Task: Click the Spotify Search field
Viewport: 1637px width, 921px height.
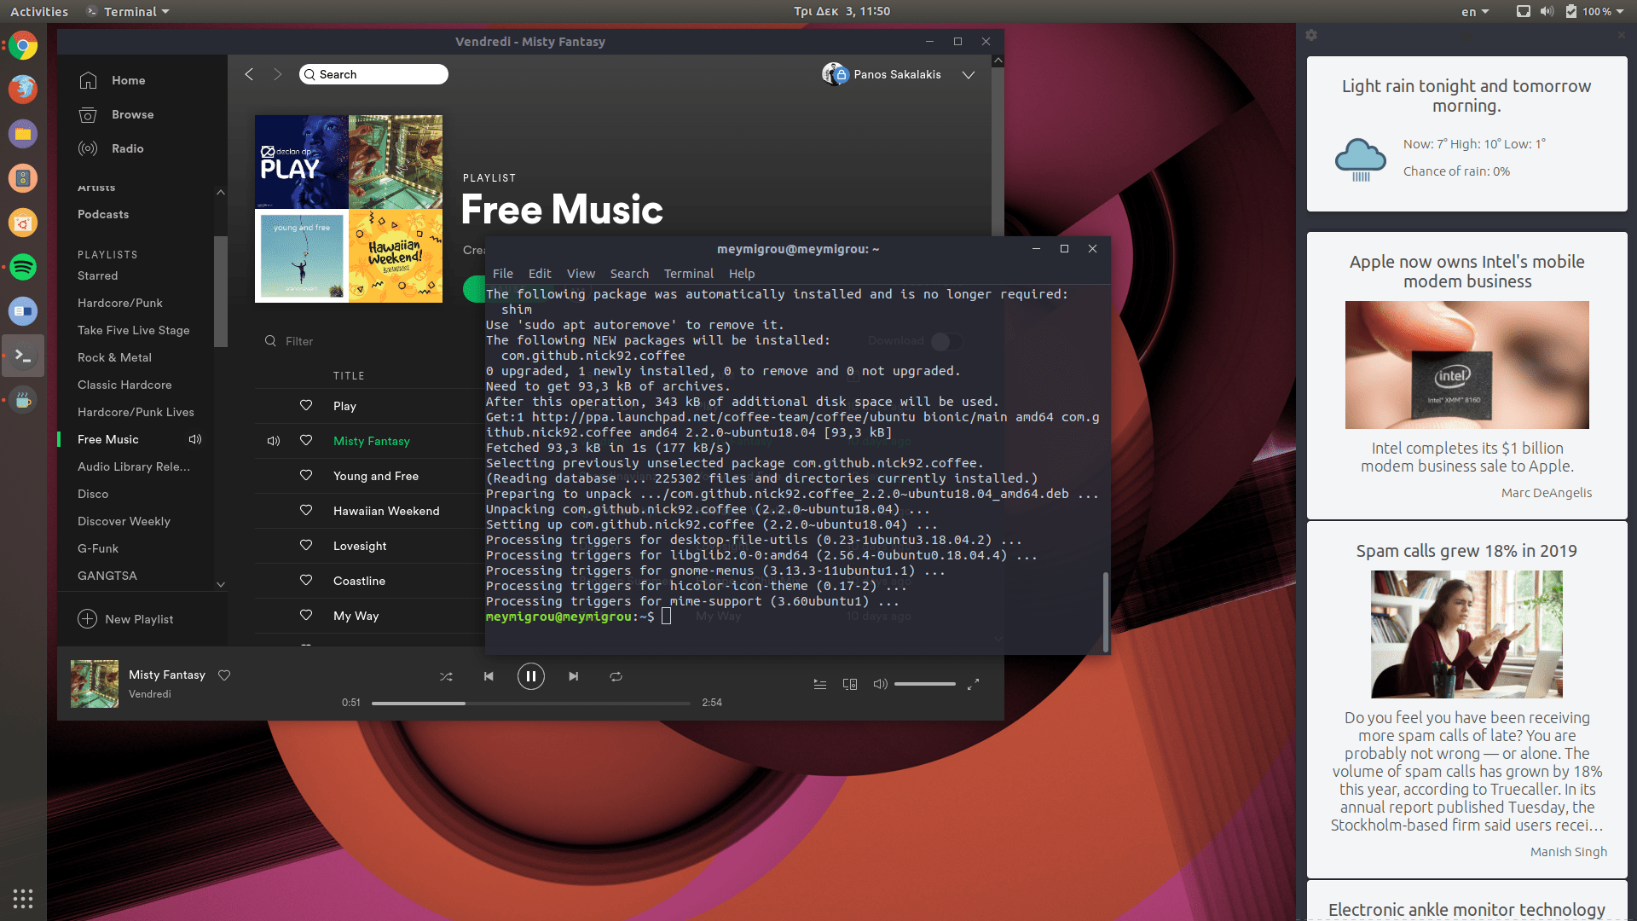Action: 375,74
